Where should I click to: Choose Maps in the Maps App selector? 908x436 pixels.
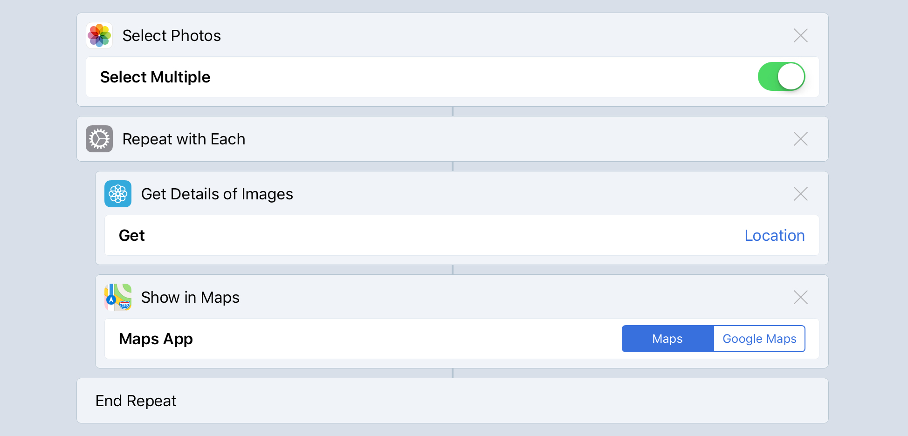(667, 339)
